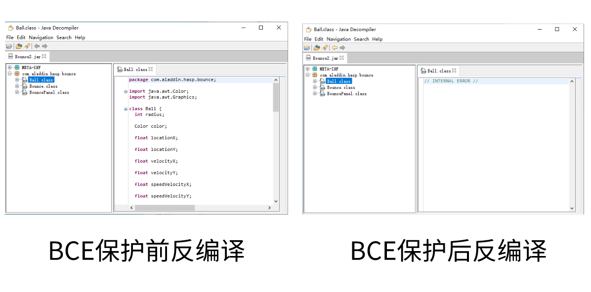Image resolution: width=591 pixels, height=292 pixels.
Task: Click down arrow of right editor's vertical scrollbar
Action: [x=572, y=209]
